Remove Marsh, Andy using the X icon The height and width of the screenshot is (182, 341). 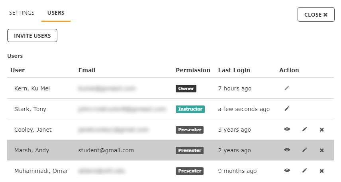[322, 150]
